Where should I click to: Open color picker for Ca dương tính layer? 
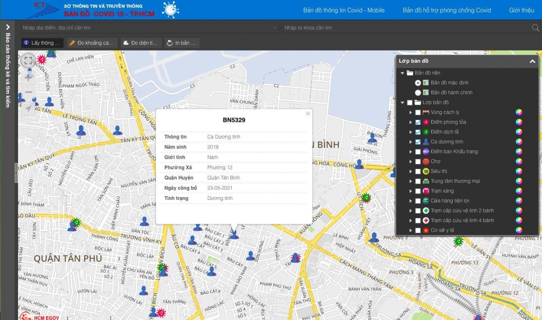(x=519, y=142)
